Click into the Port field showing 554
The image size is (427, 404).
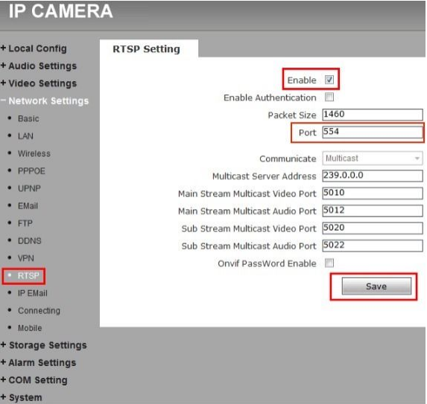click(373, 132)
